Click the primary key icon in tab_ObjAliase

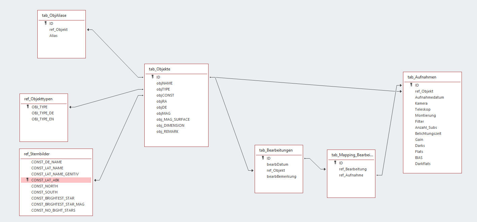click(46, 23)
